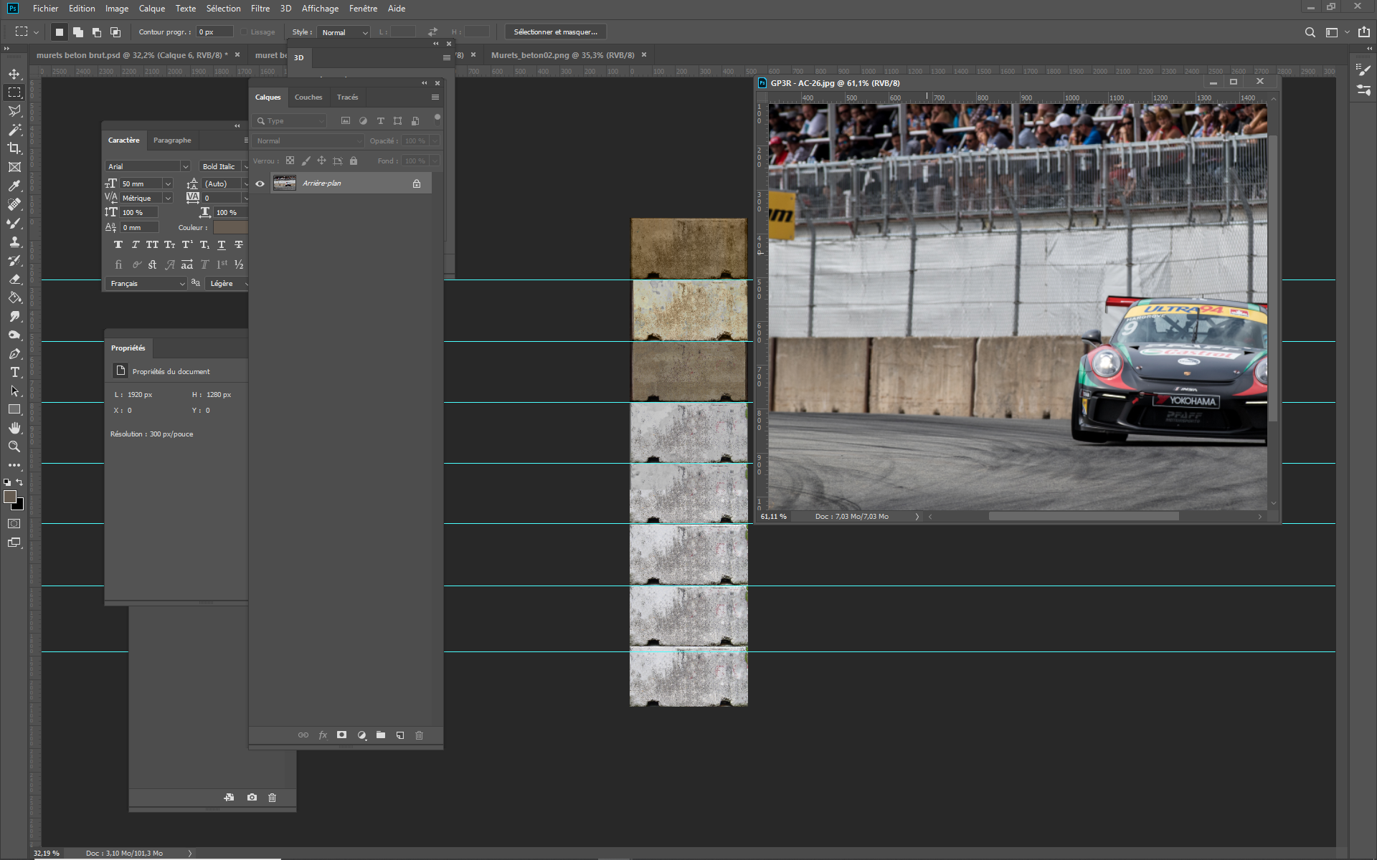The width and height of the screenshot is (1377, 860).
Task: Open the layer Type filter dropdown
Action: tap(290, 121)
